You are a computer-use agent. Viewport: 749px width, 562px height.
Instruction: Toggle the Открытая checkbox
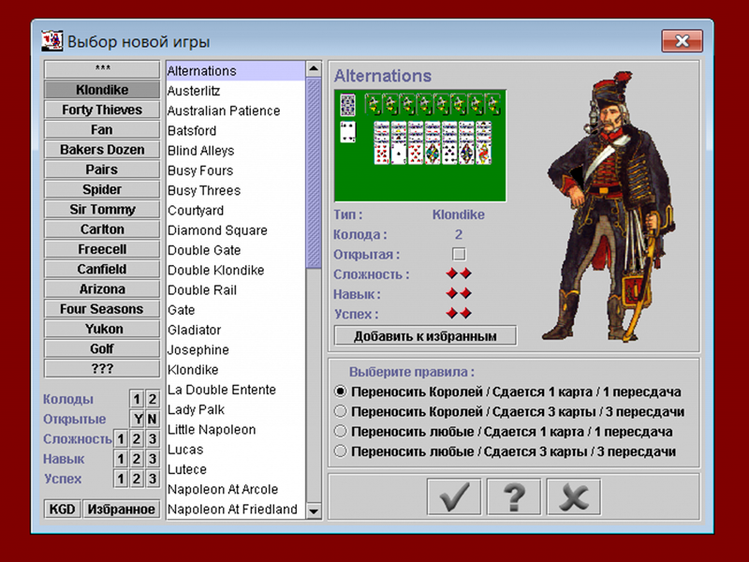pyautogui.click(x=459, y=254)
